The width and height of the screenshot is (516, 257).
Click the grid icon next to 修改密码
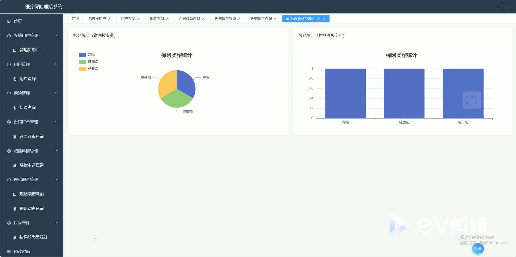click(9, 252)
